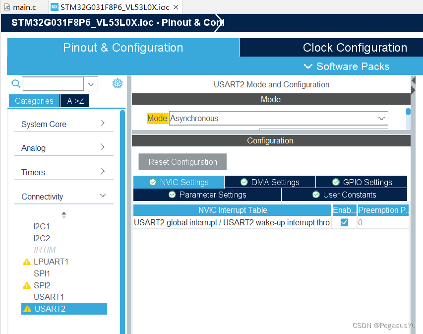Collapse panel with top-right left arrow
This screenshot has height=334, width=423.
coord(413,80)
